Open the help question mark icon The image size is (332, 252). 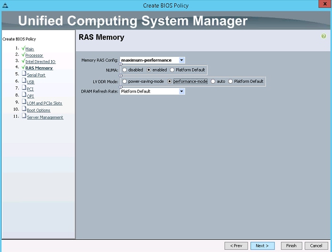324,36
